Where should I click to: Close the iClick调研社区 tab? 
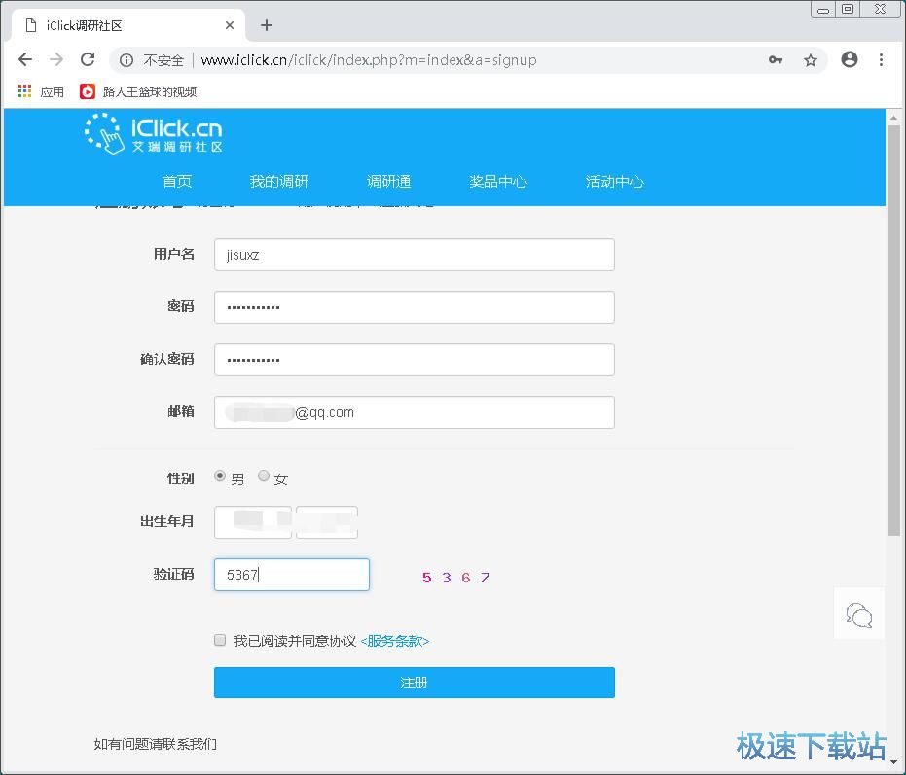[x=230, y=25]
